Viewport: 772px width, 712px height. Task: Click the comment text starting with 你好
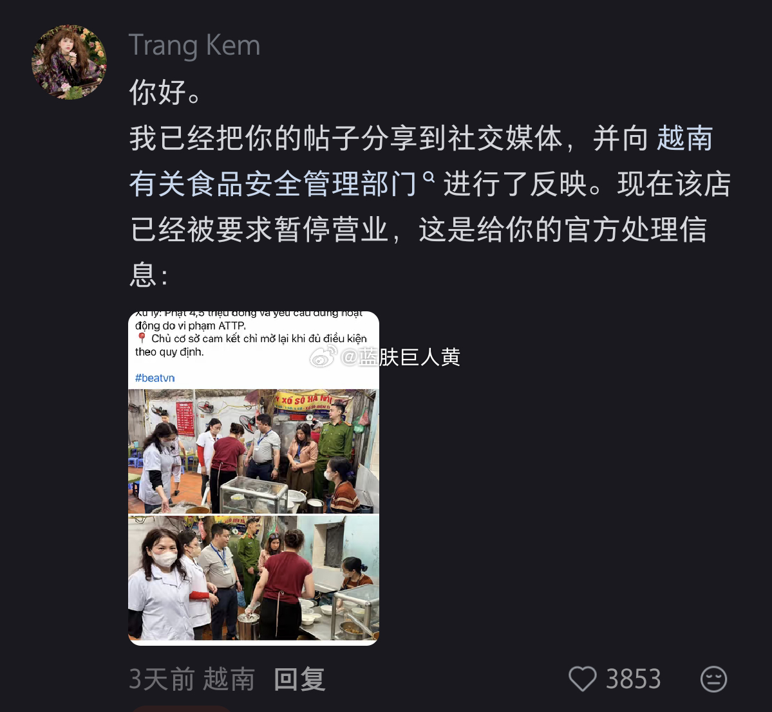164,92
